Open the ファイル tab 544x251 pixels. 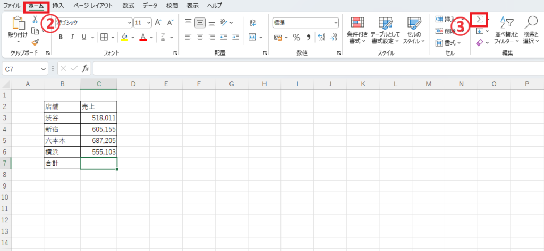click(x=12, y=5)
